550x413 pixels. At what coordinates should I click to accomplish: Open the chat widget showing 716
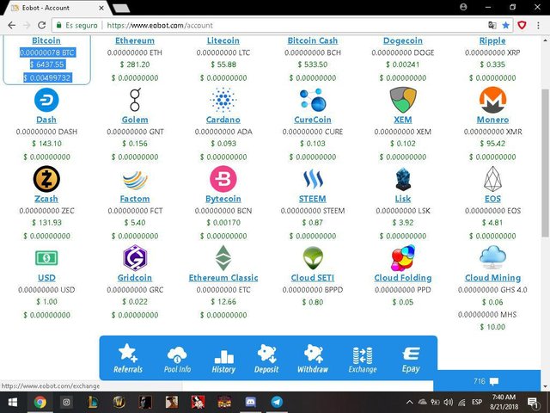coord(487,381)
